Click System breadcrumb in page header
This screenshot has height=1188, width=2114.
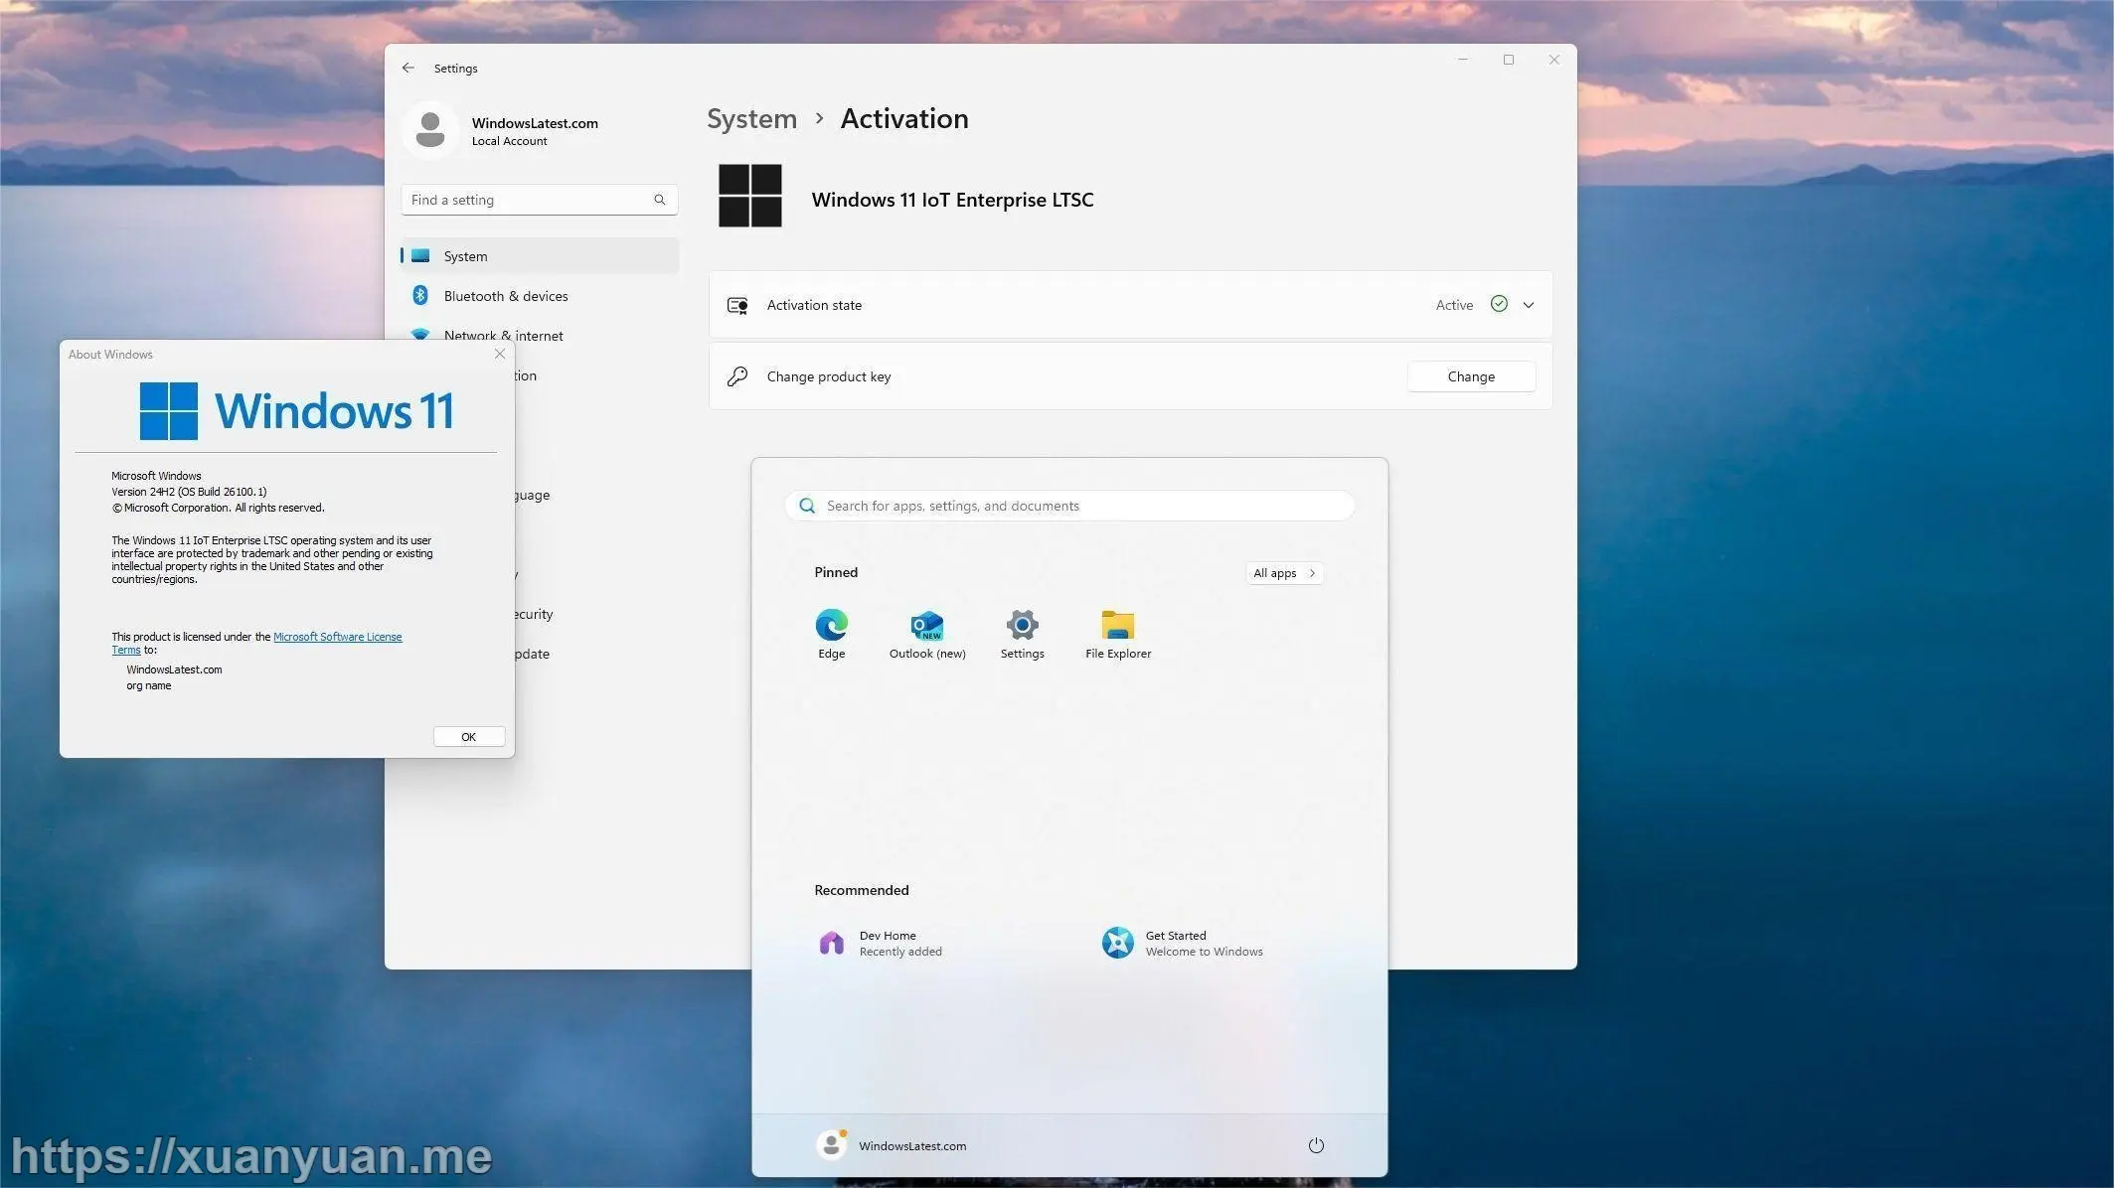tap(751, 118)
